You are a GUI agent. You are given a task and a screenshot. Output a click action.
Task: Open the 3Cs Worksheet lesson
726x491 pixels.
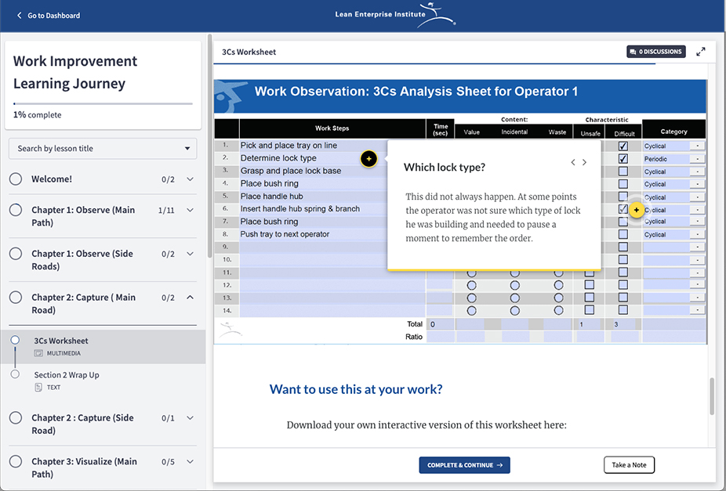click(61, 341)
